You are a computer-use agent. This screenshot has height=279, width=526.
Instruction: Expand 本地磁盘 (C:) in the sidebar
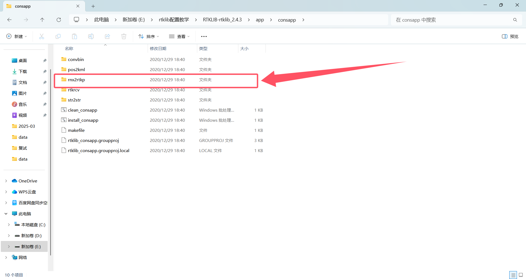pyautogui.click(x=8, y=225)
